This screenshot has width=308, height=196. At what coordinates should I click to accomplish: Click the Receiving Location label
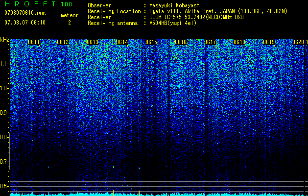tap(114, 11)
